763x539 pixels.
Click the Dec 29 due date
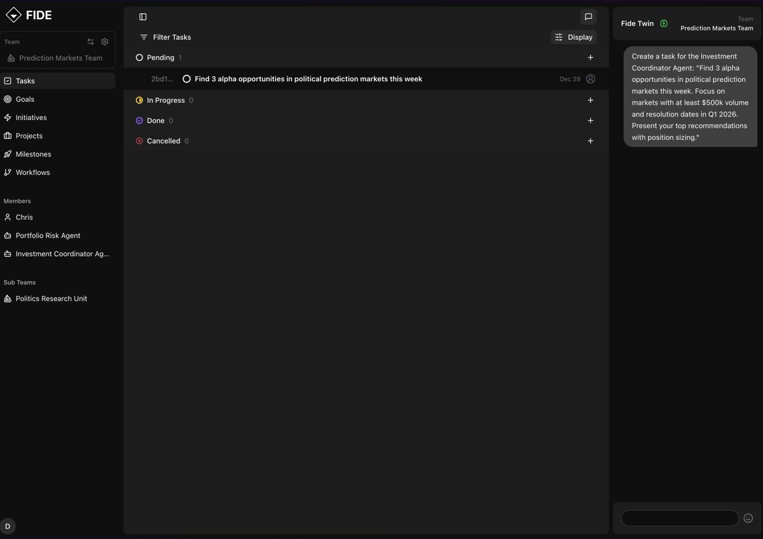(x=570, y=79)
